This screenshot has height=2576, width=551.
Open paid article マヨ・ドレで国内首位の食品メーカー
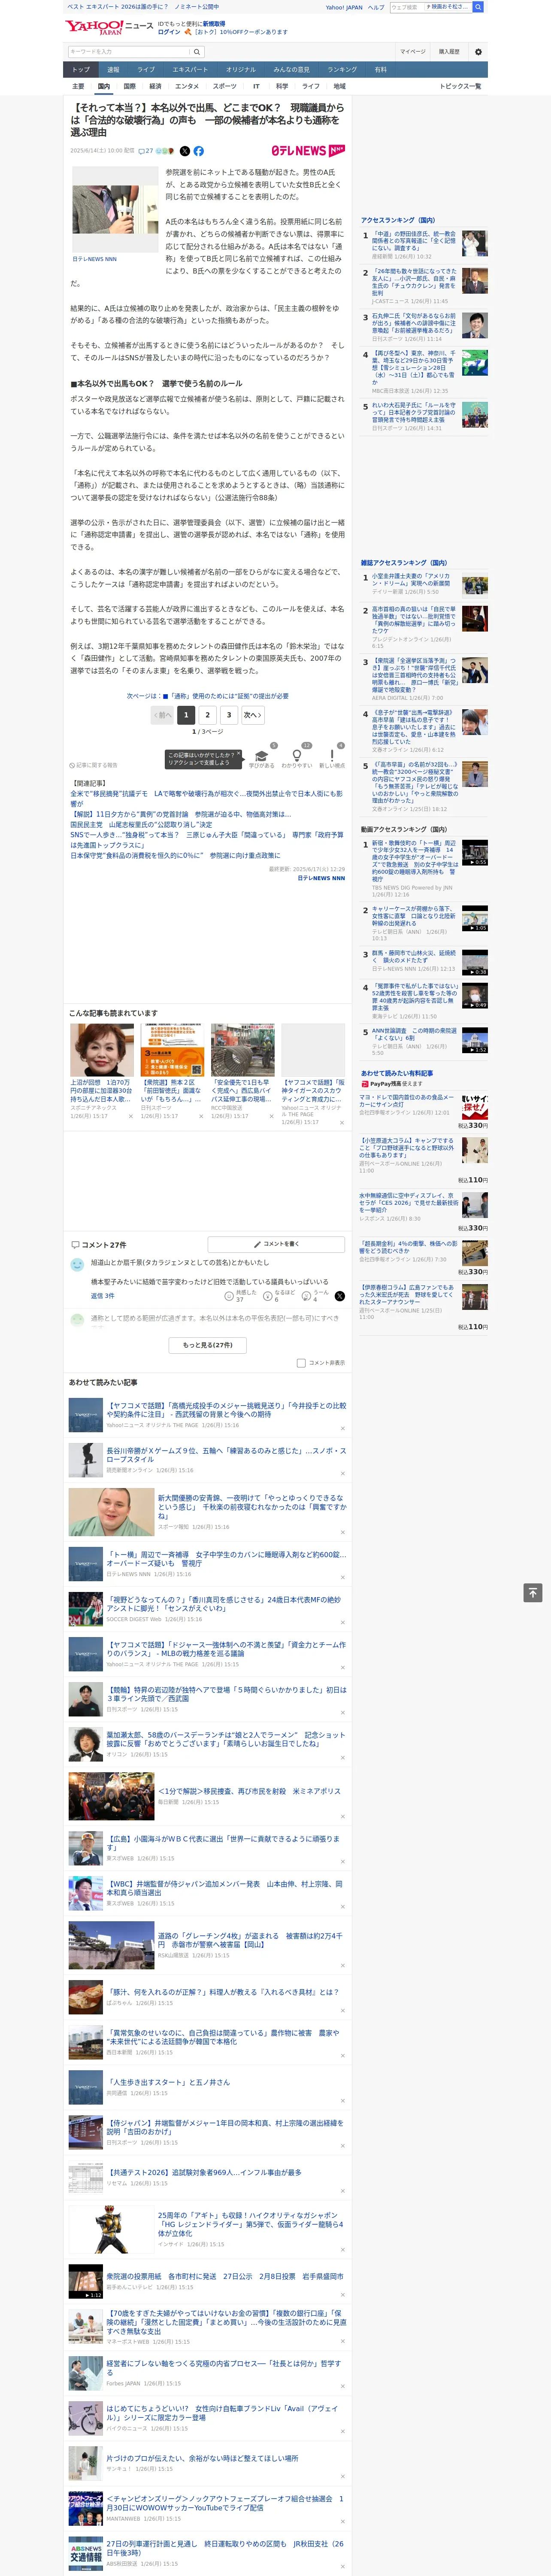point(406,1100)
